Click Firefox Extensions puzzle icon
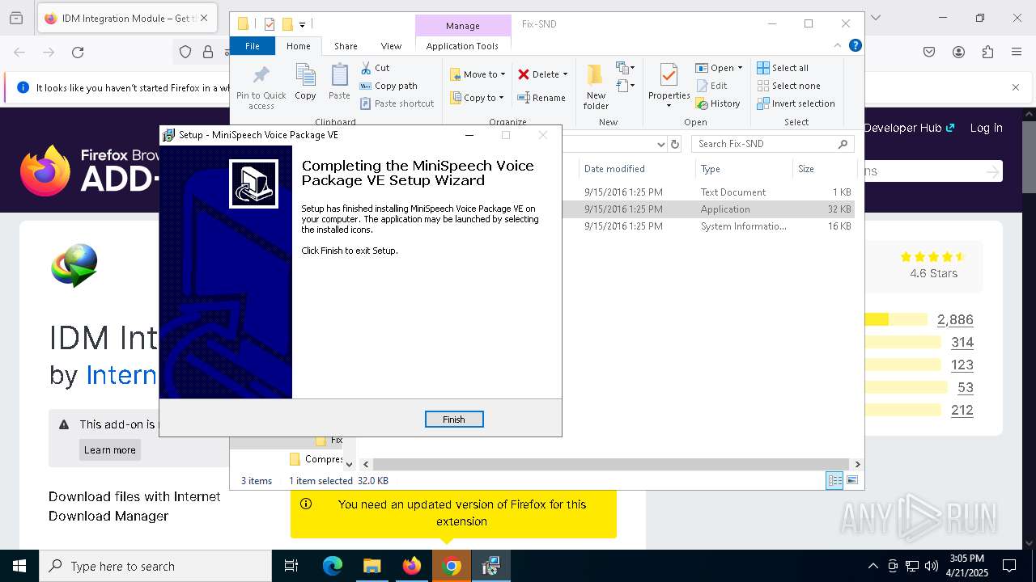The image size is (1036, 582). (987, 53)
